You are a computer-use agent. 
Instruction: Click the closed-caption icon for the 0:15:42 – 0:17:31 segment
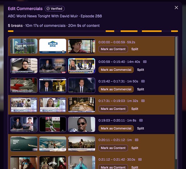coord(143,81)
